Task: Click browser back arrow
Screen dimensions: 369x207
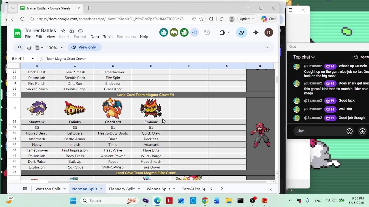Action: point(12,19)
